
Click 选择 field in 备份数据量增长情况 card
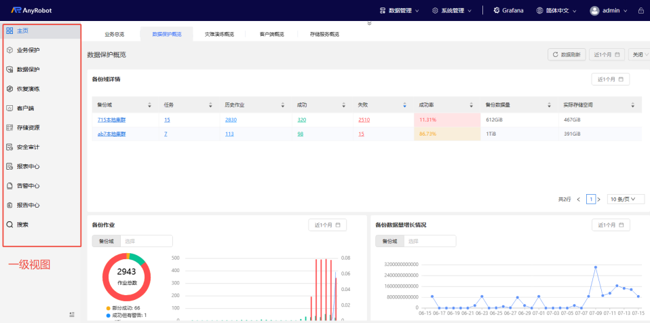[x=429, y=241]
